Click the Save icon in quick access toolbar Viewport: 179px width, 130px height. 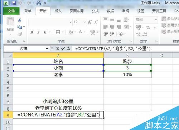[14, 3]
